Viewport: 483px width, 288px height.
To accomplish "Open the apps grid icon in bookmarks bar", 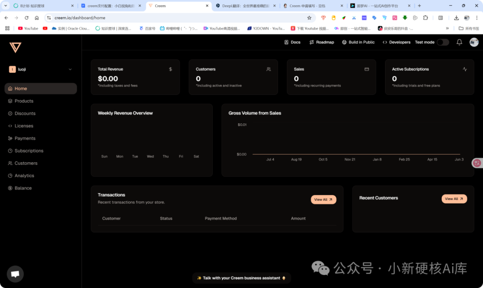I will [x=8, y=28].
